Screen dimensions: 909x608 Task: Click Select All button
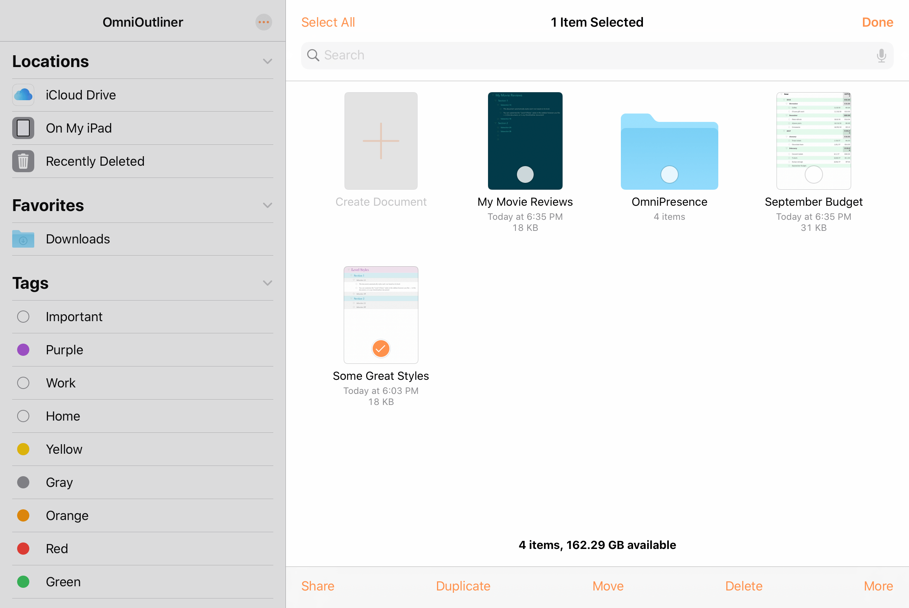(328, 22)
